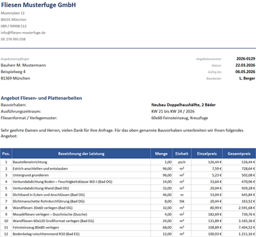Select the Bezeichnung der Leistung column header

81,154
